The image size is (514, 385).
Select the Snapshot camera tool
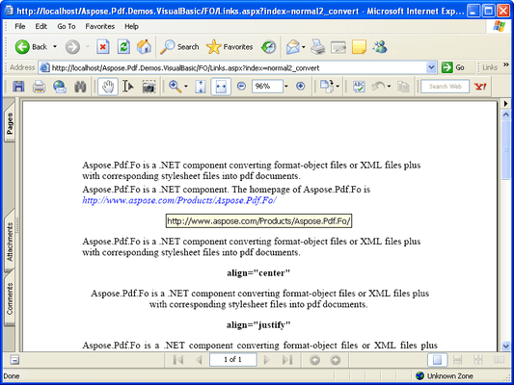[x=149, y=87]
